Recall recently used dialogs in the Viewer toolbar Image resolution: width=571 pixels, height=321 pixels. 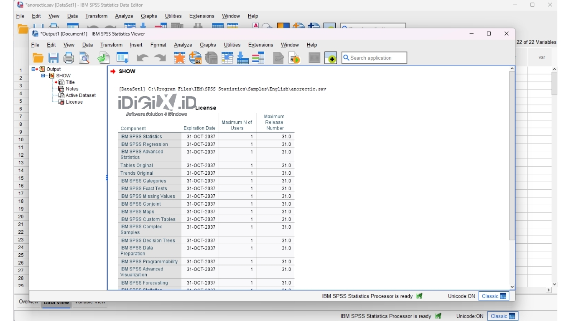122,58
